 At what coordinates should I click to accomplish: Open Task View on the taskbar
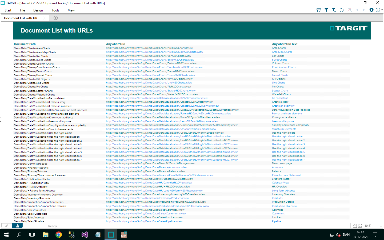click(32, 235)
